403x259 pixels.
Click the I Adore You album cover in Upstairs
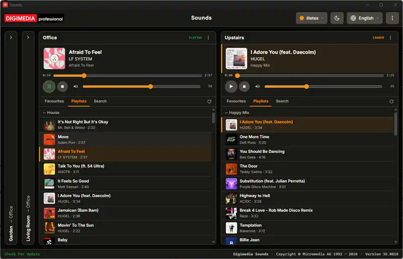click(236, 58)
